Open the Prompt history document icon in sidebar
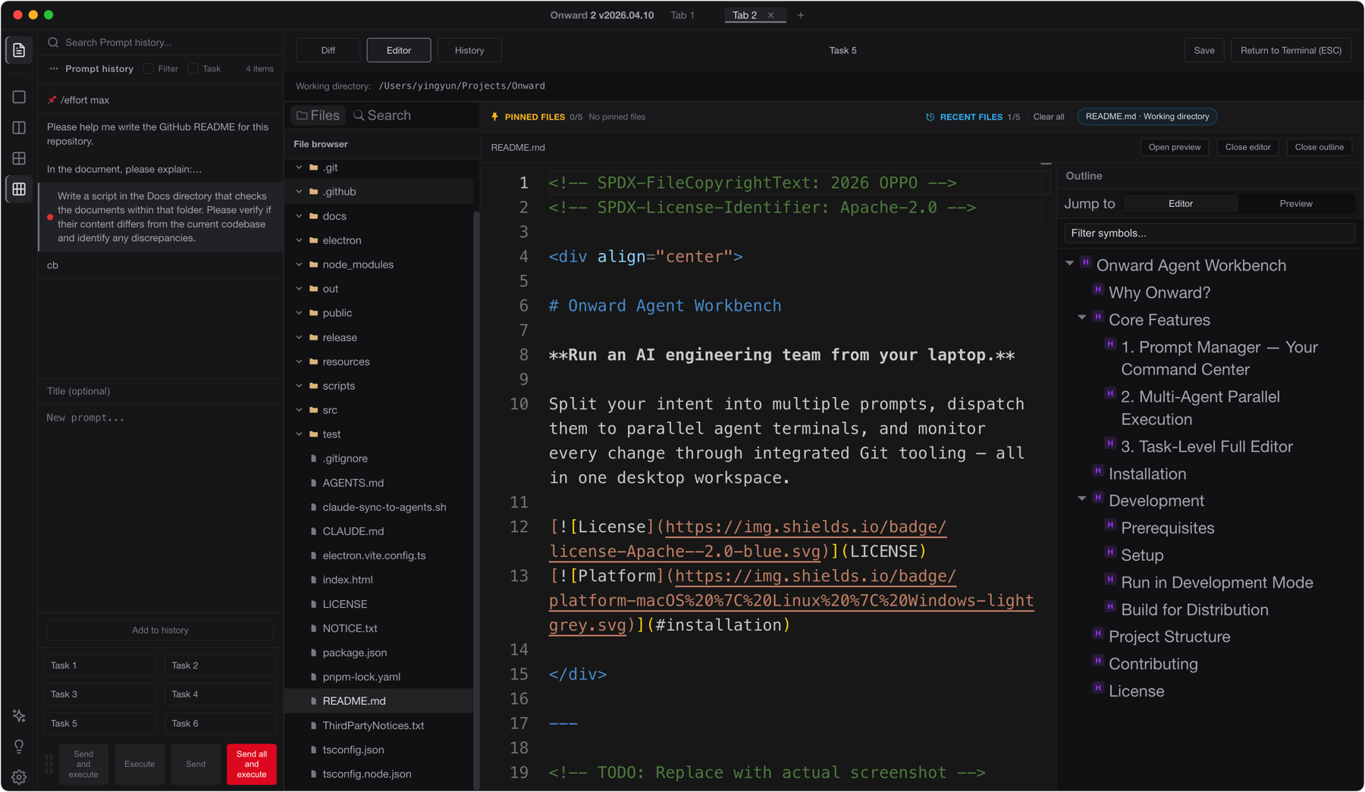This screenshot has height=792, width=1365. coord(19,50)
